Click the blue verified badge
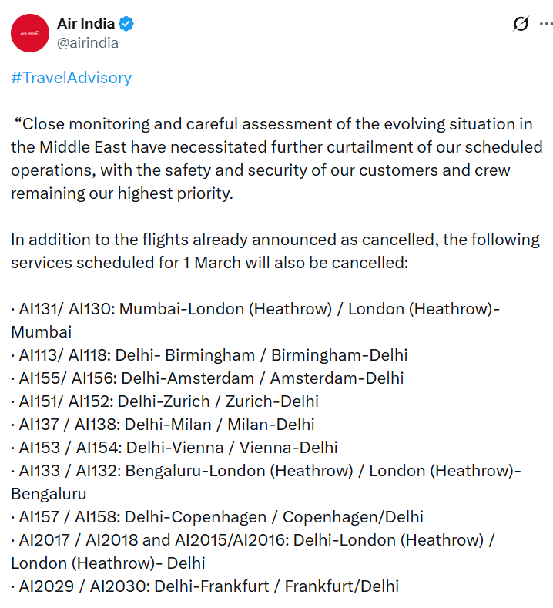553x608 pixels. click(x=127, y=24)
